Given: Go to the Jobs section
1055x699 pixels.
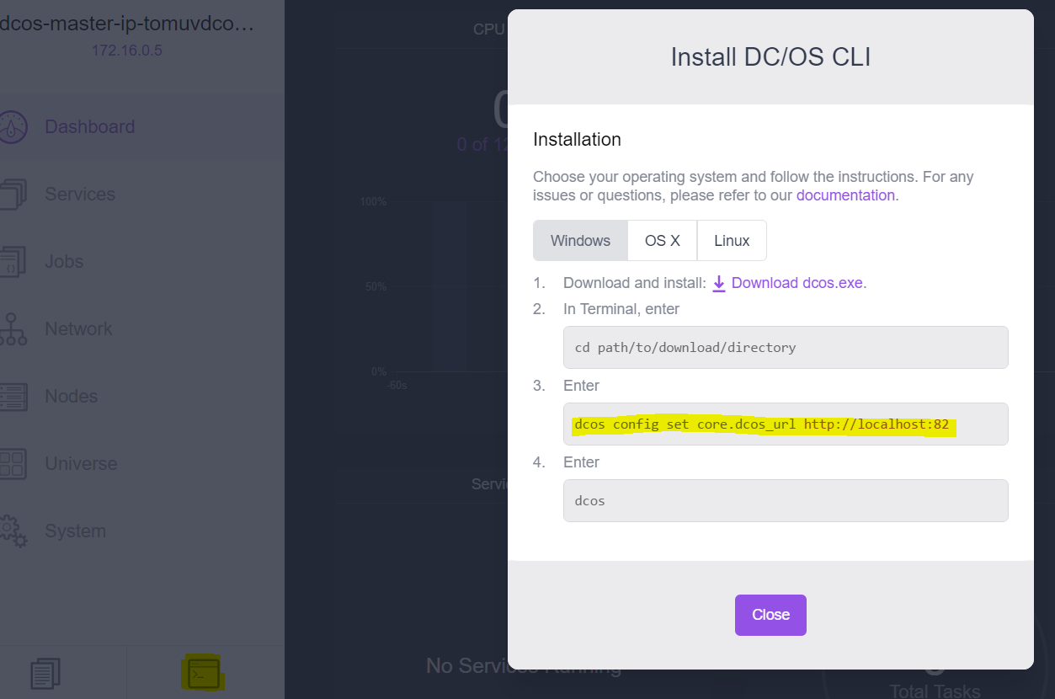Looking at the screenshot, I should click(x=64, y=262).
